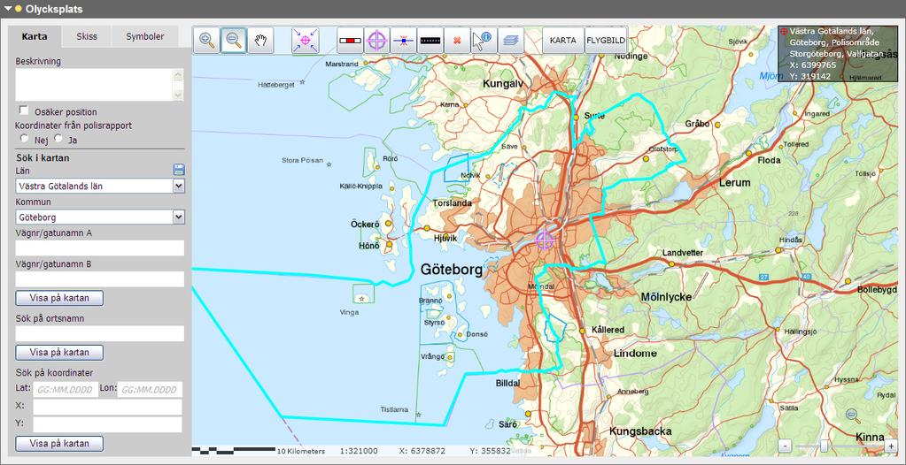Collapse the Olycksplats panel arrow
The height and width of the screenshot is (465, 906).
click(x=8, y=9)
